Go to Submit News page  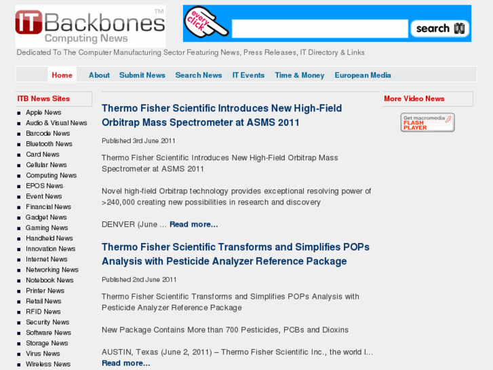(142, 75)
